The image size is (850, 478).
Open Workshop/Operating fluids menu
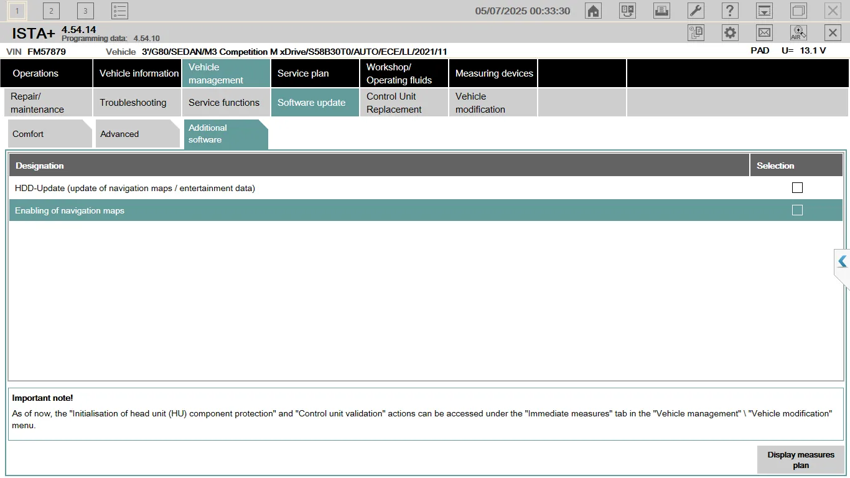[x=404, y=73]
